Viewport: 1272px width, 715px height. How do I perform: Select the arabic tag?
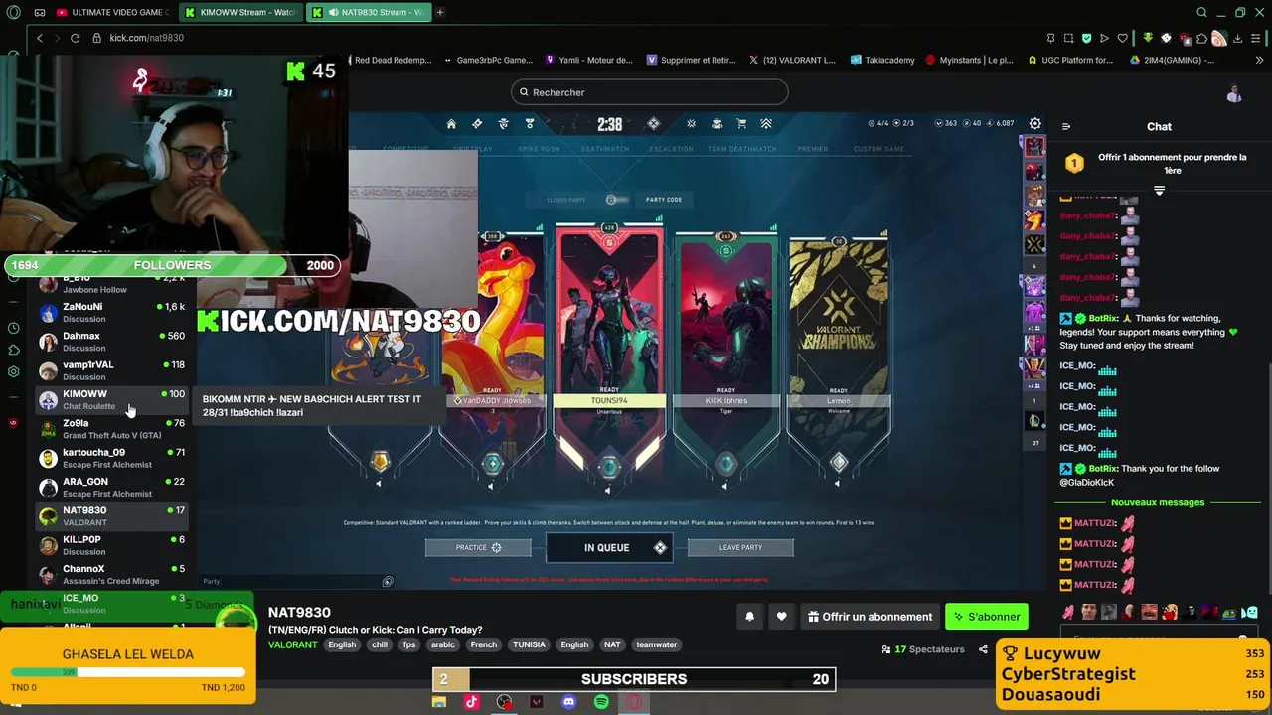click(443, 644)
